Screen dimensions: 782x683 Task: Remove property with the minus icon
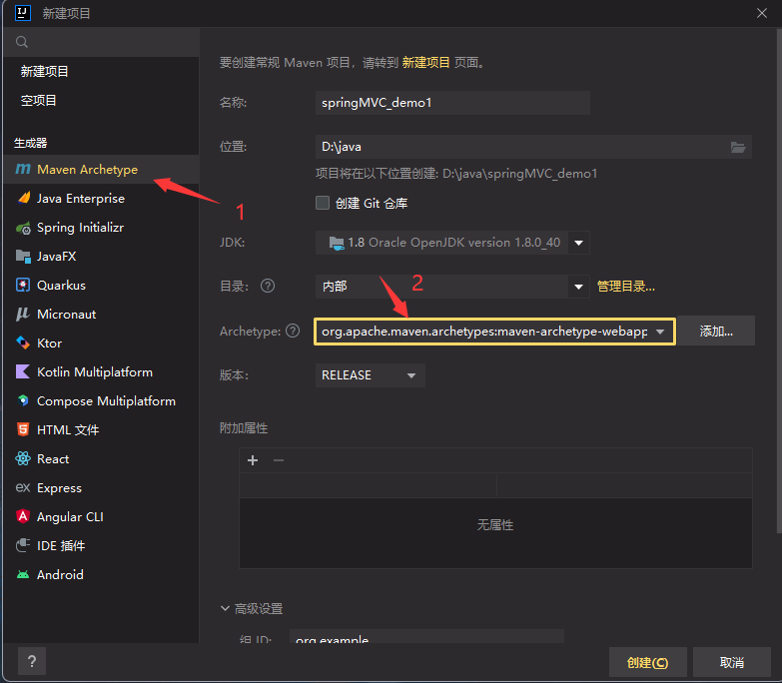coord(279,460)
